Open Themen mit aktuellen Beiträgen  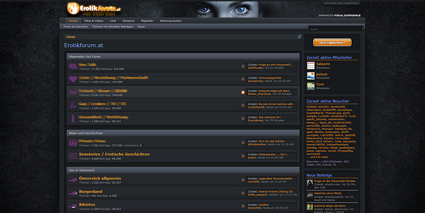[x=112, y=27]
